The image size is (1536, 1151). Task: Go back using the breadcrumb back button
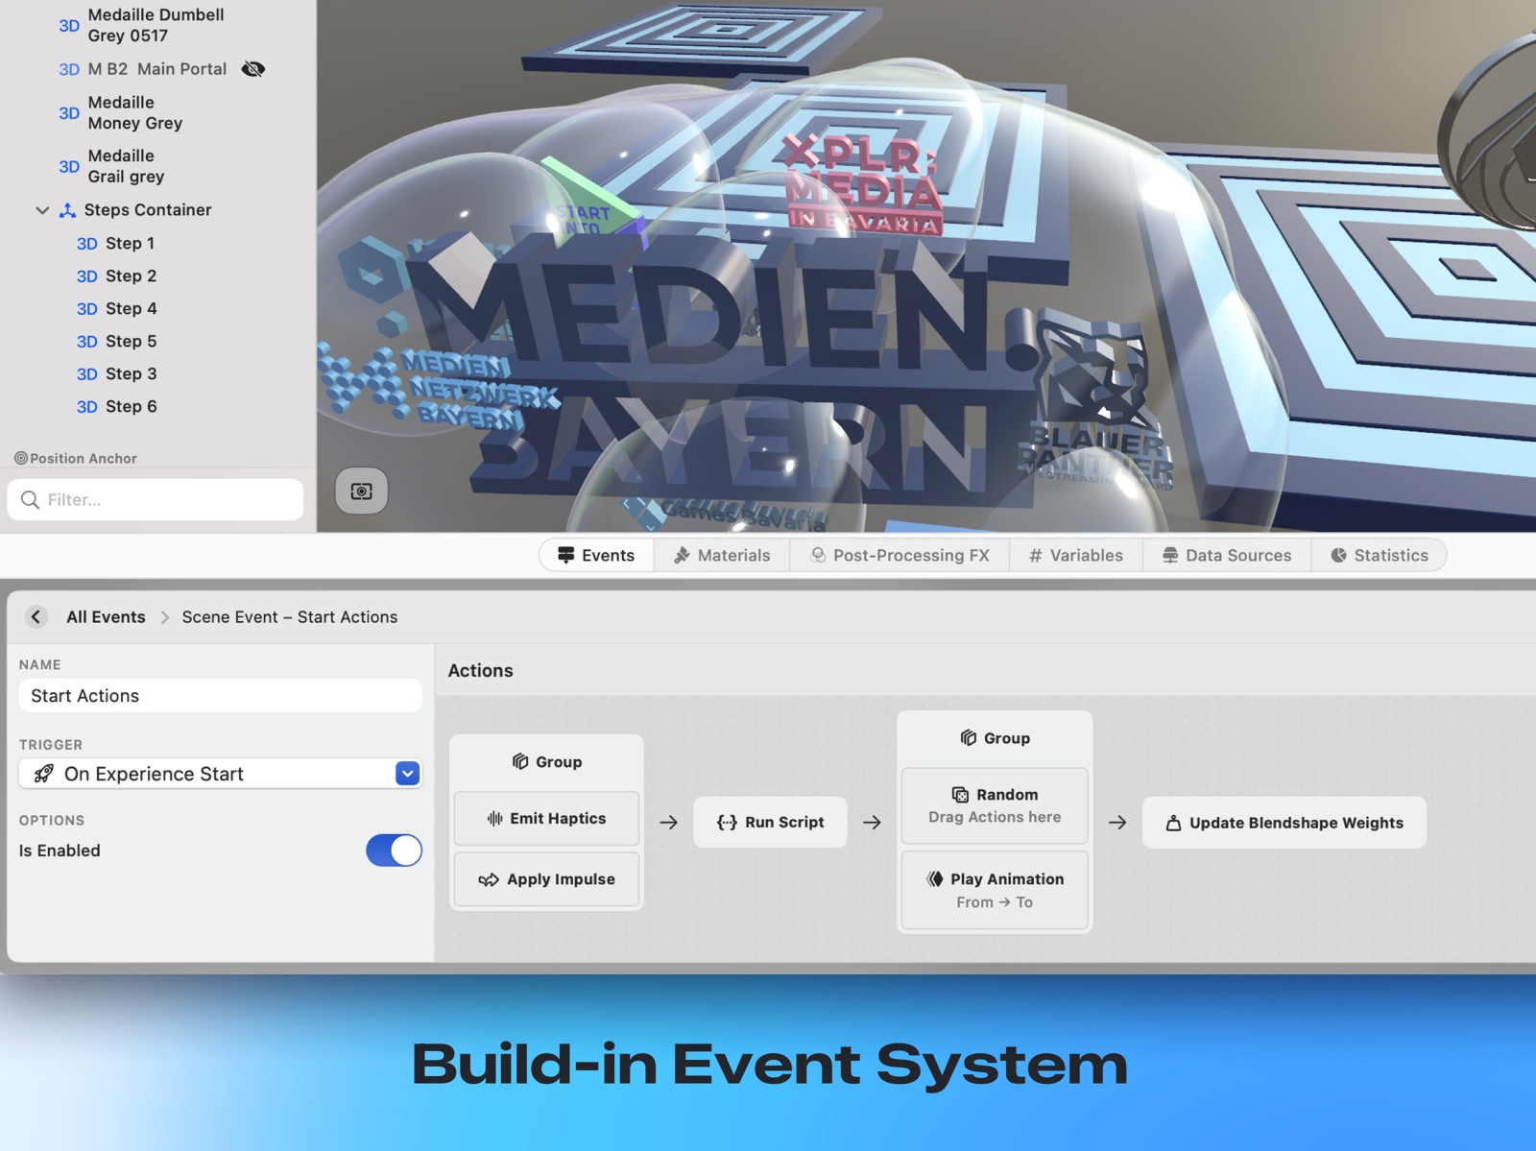point(36,617)
